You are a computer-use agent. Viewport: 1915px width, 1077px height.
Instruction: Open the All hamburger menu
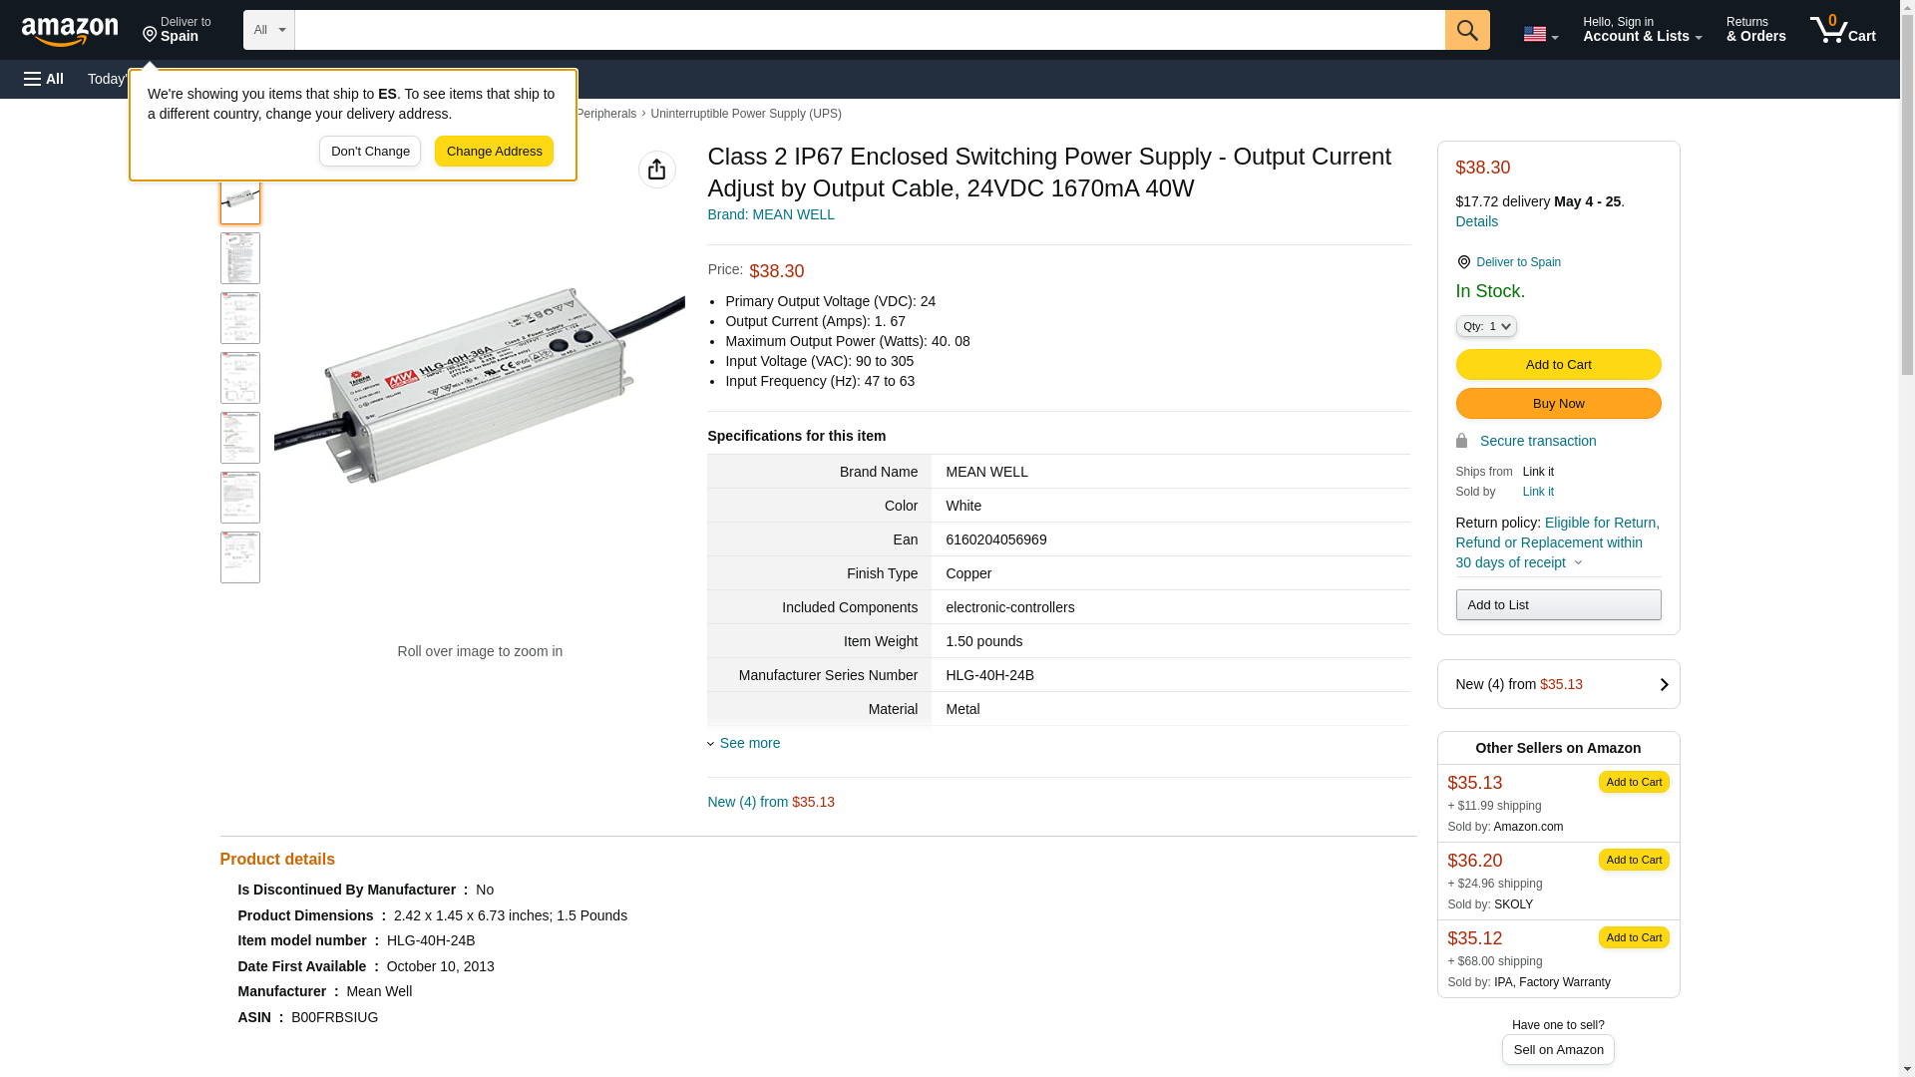click(x=44, y=79)
